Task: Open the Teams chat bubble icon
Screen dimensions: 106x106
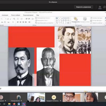Action: tap(105, 7)
